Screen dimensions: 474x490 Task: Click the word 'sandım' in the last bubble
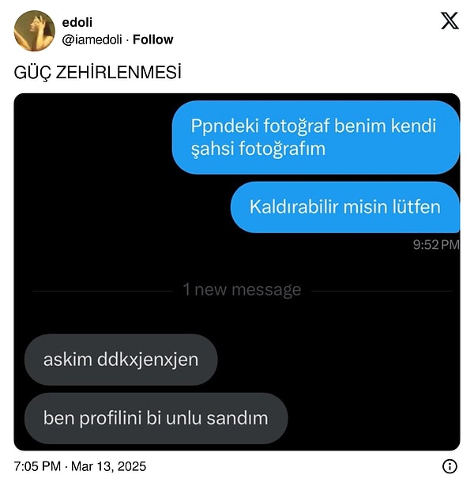point(237,418)
